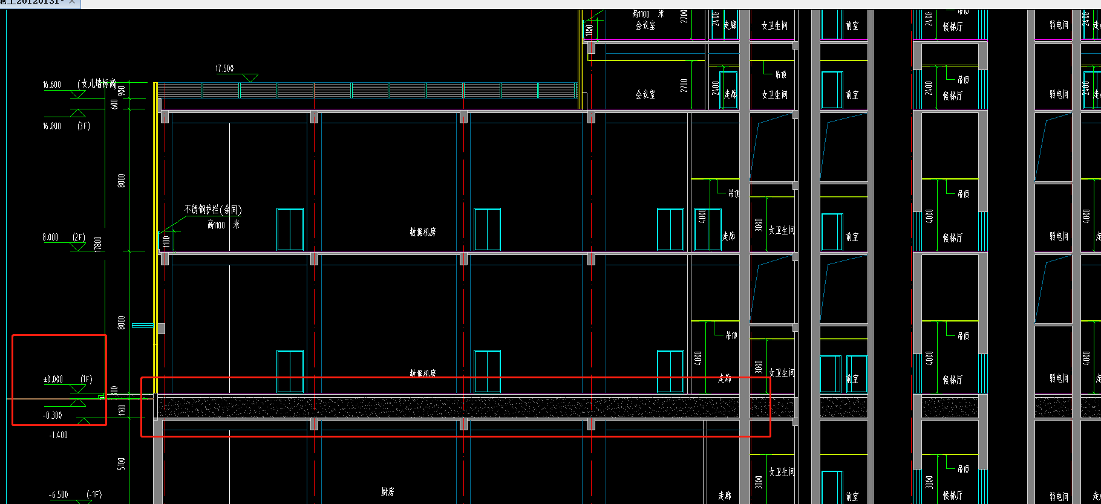Select the (女儿墙标高) parapet annotation
Screen dimensions: 1101x504
click(x=97, y=84)
